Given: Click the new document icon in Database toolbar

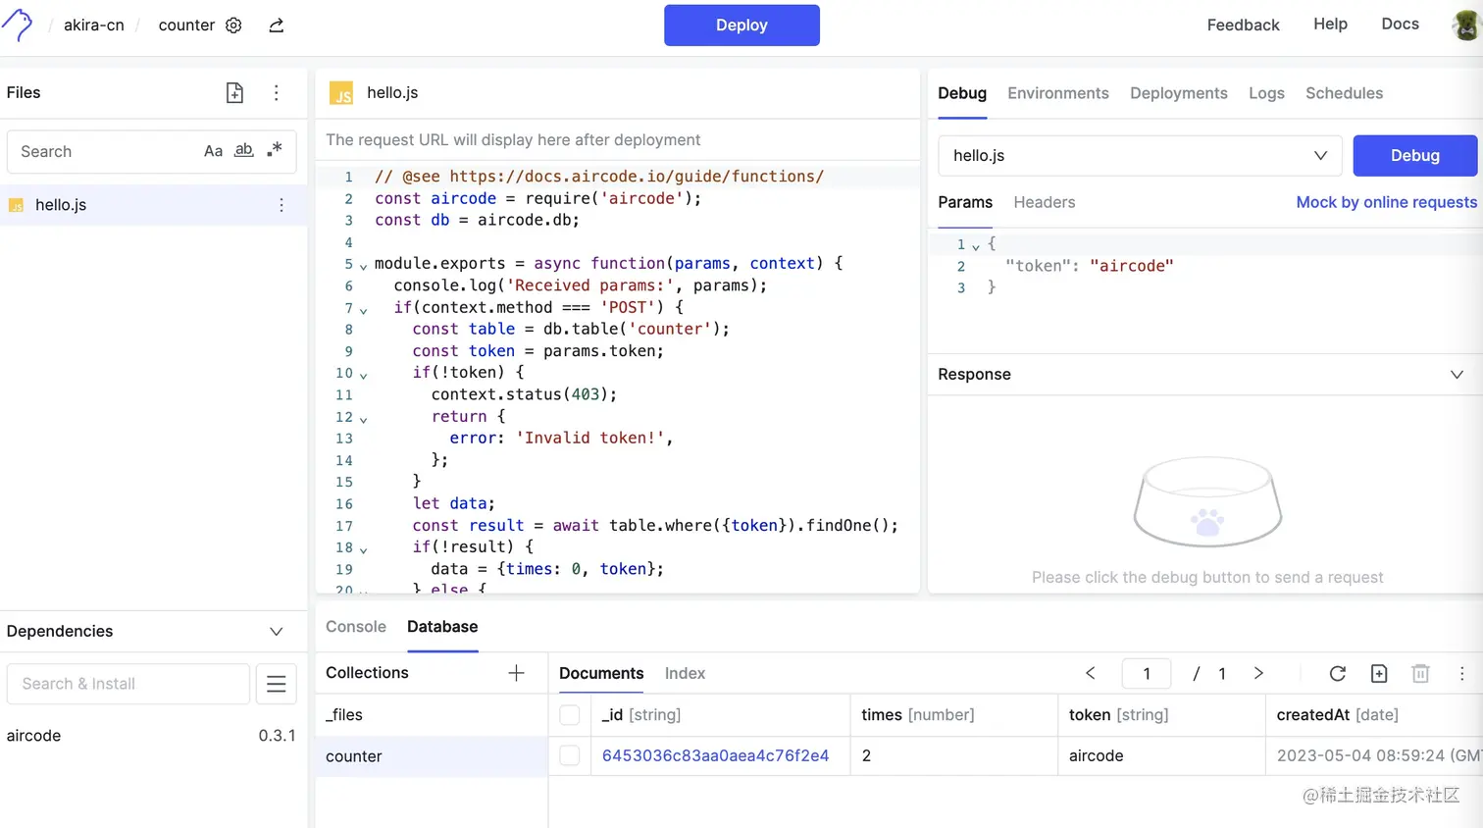Looking at the screenshot, I should [1379, 674].
